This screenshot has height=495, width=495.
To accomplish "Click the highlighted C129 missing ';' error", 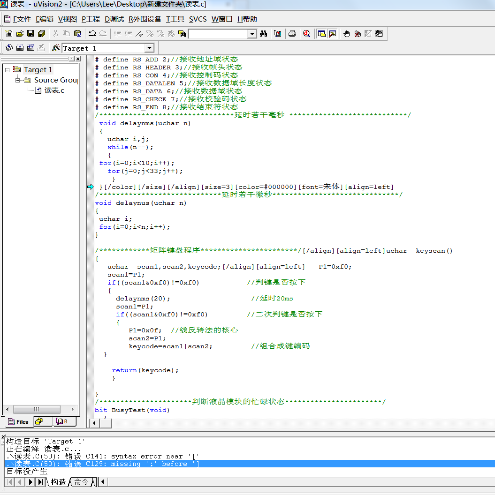I will [250, 464].
